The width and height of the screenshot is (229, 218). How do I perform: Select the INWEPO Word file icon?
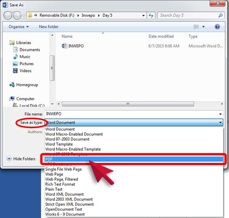65,46
